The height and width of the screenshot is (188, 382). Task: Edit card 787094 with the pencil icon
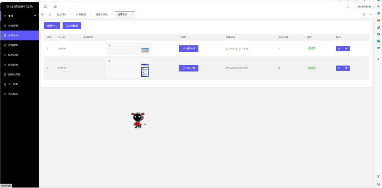click(339, 48)
